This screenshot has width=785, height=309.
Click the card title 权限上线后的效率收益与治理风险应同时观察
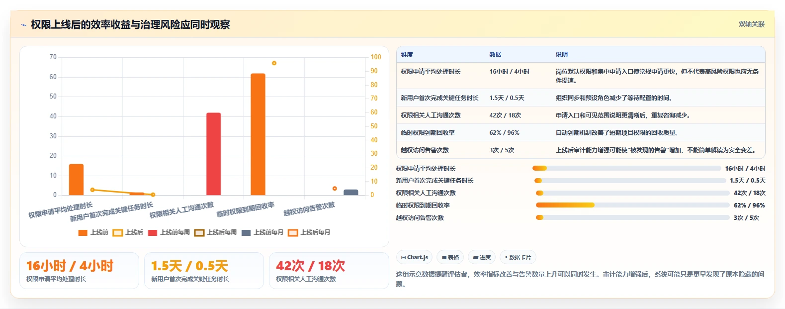[130, 25]
